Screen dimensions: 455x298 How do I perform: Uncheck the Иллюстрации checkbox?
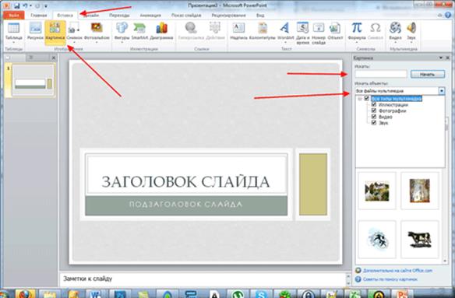pyautogui.click(x=374, y=104)
